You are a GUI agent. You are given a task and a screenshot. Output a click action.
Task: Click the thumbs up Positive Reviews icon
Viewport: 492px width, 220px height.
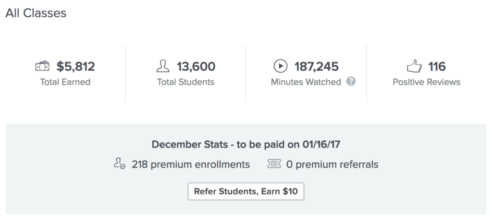click(x=414, y=66)
